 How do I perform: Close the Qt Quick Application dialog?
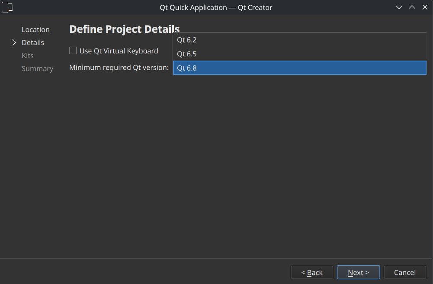(x=425, y=7)
